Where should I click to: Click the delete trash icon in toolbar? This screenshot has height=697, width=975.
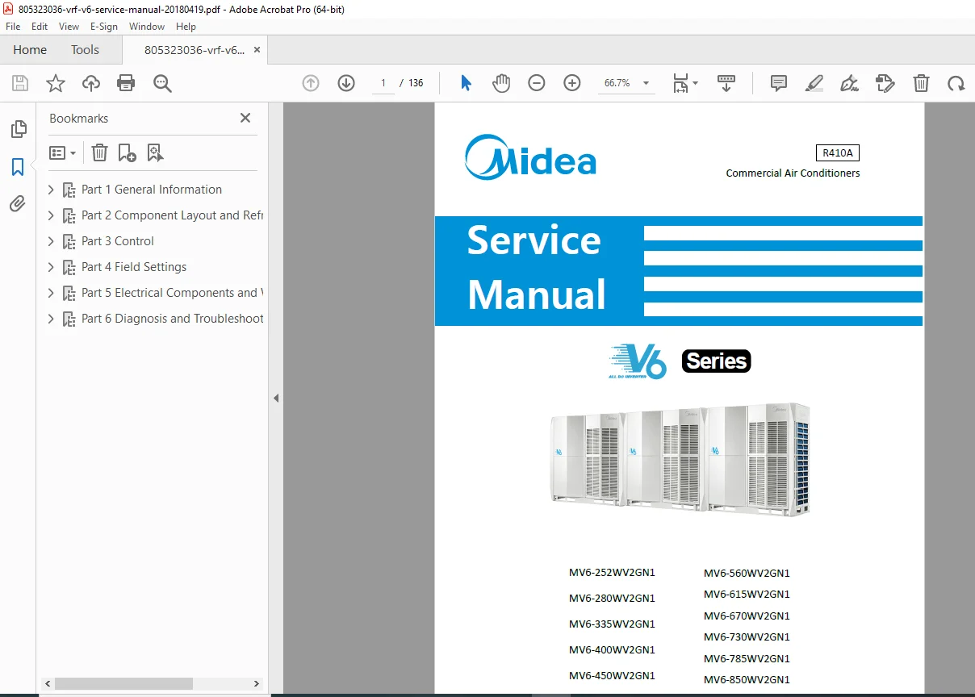coord(921,83)
